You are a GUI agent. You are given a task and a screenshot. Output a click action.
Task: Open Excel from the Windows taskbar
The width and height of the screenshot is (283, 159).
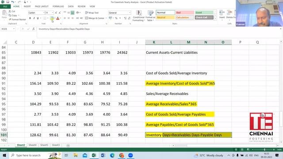point(94,155)
